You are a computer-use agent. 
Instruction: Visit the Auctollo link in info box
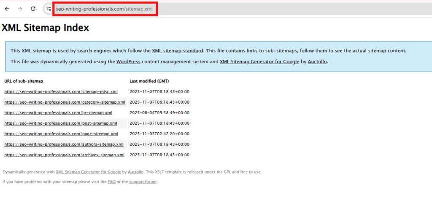click(316, 62)
